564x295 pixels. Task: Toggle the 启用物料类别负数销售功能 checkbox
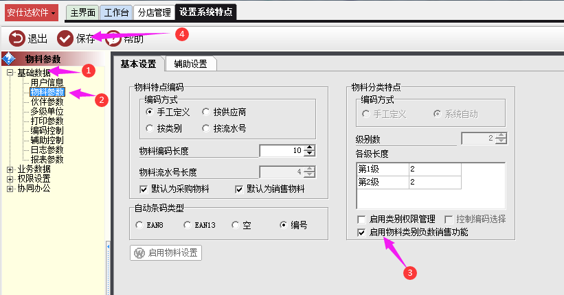tap(361, 233)
